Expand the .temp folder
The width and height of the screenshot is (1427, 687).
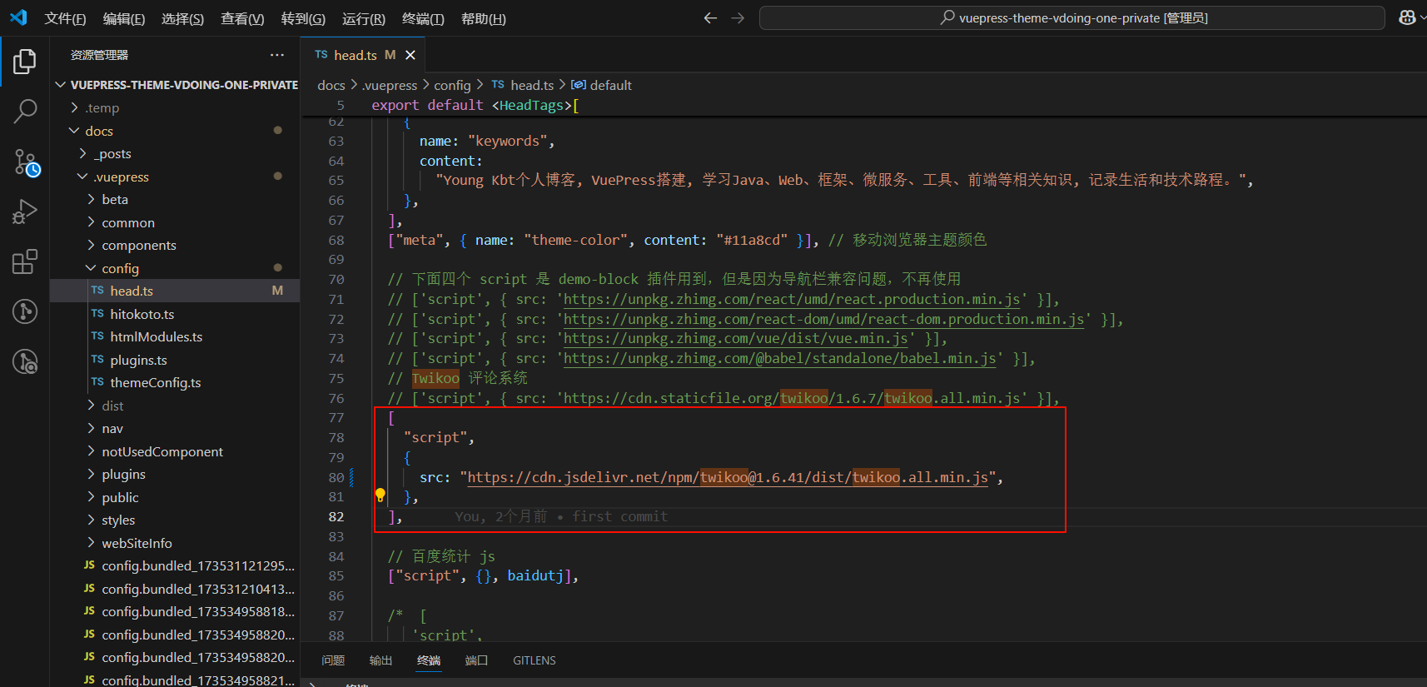[x=102, y=107]
